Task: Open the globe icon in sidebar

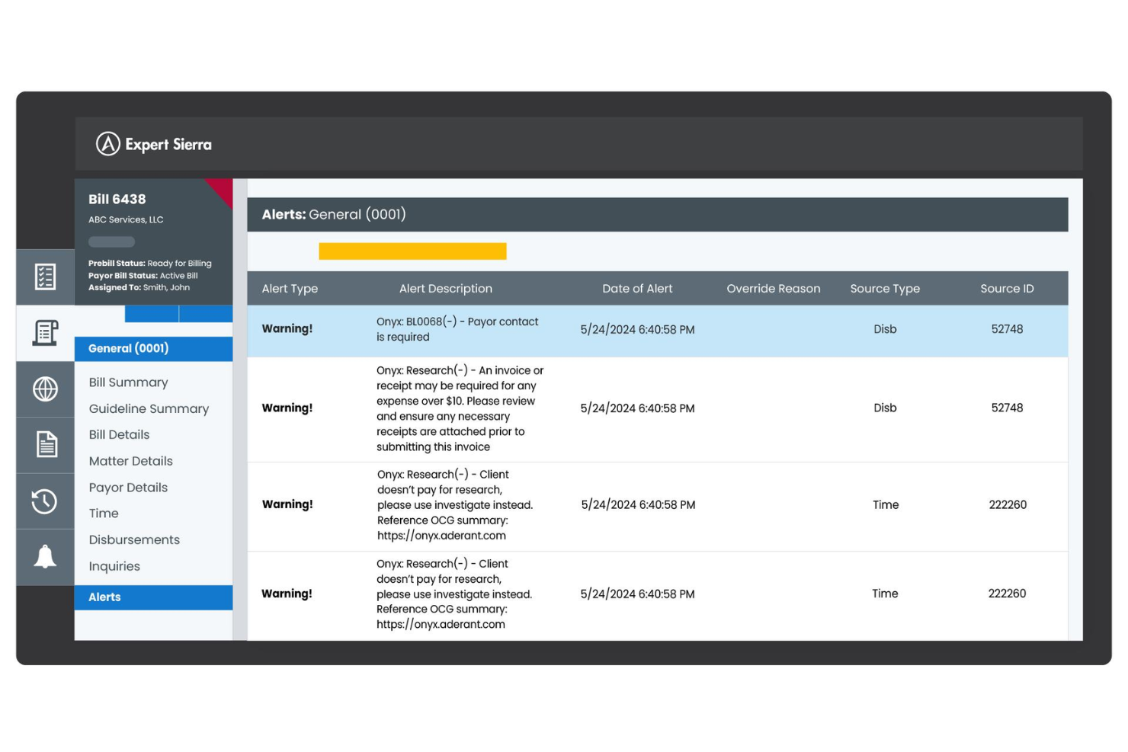Action: coord(45,389)
